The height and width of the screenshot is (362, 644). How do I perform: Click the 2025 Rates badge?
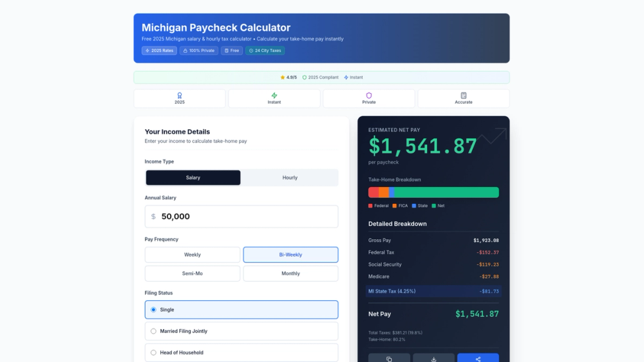(159, 50)
